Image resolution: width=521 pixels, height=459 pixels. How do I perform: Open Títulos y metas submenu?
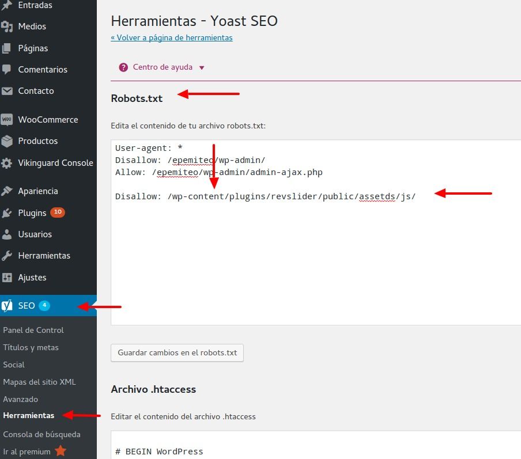click(31, 347)
